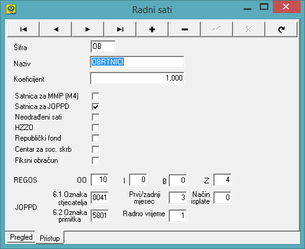The height and width of the screenshot is (249, 305).
Task: Focus the Koeficijent input field
Action: point(137,78)
